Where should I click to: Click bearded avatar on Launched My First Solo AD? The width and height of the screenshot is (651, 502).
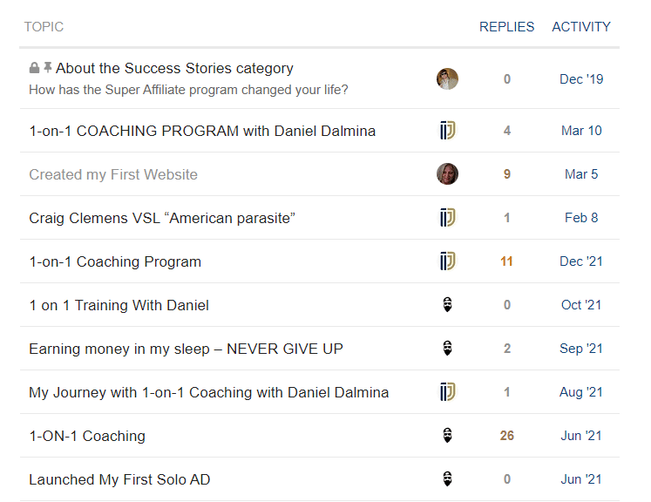(x=447, y=479)
